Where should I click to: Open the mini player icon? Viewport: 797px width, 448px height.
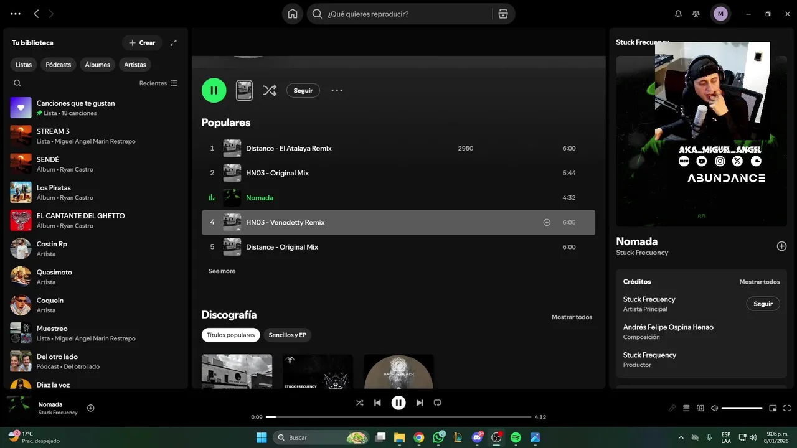click(x=773, y=408)
